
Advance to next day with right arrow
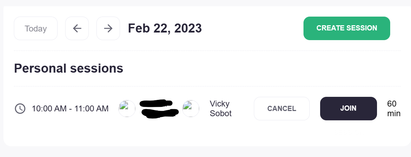point(108,28)
